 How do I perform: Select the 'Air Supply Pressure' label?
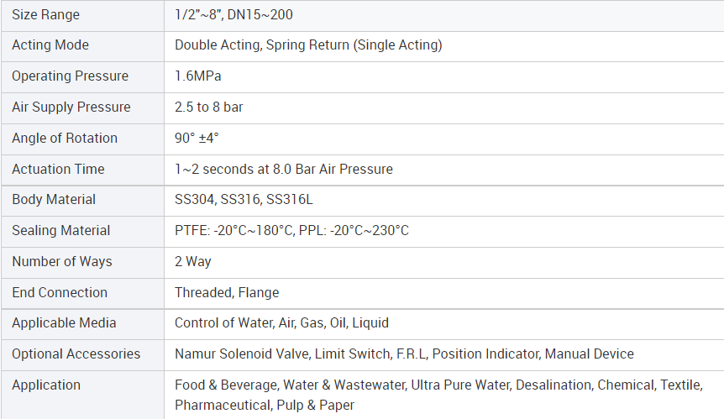click(71, 107)
